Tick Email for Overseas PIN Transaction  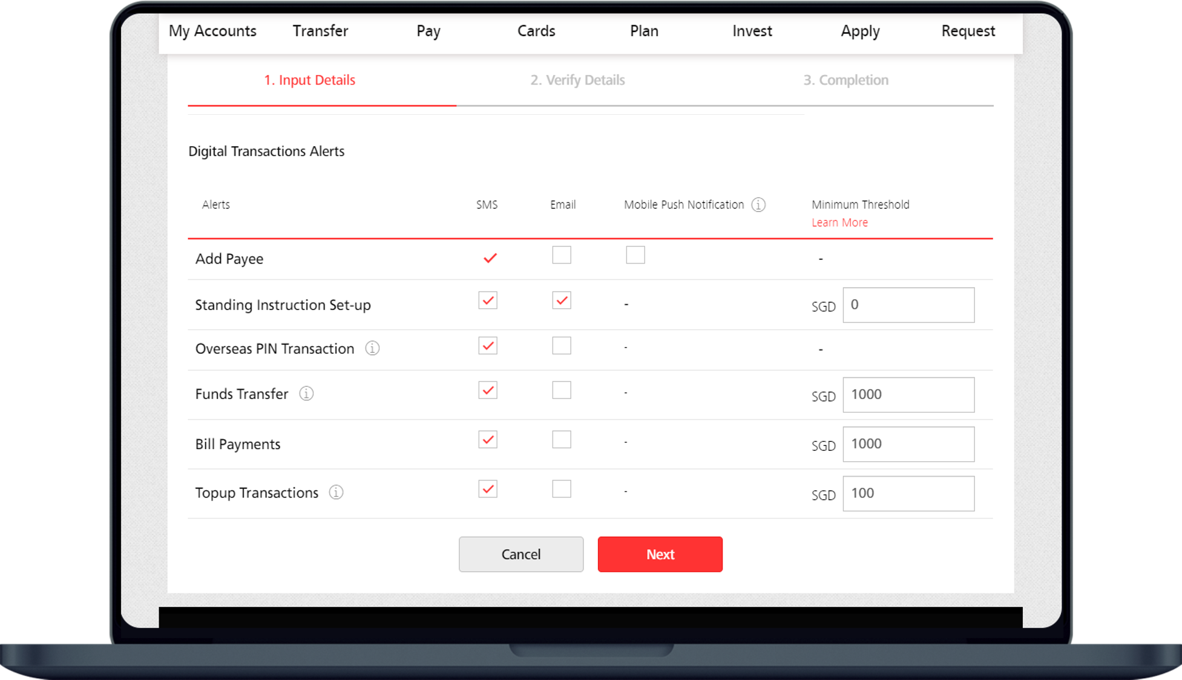562,346
